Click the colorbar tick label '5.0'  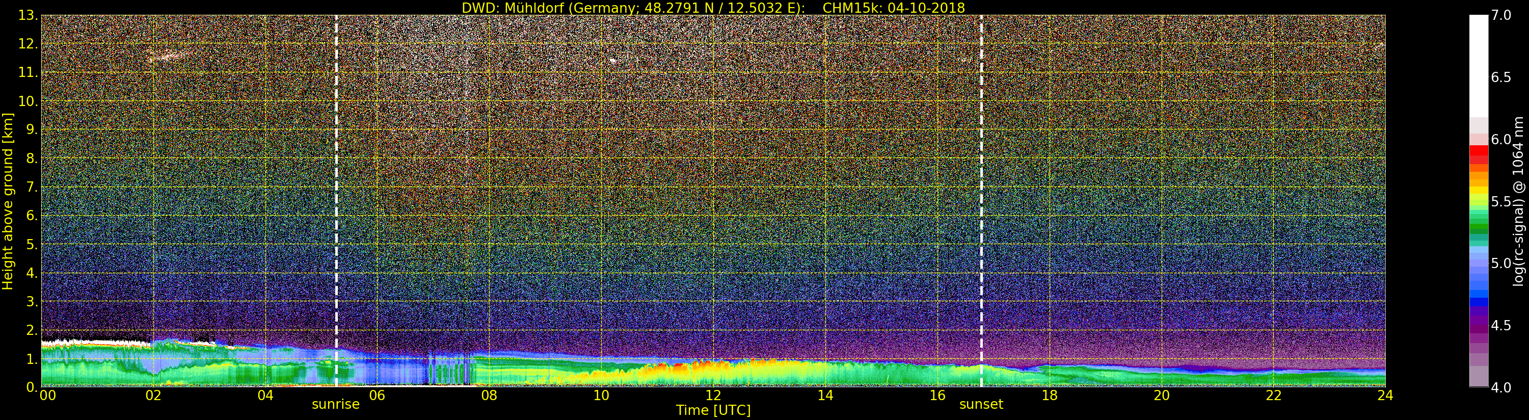[1501, 264]
